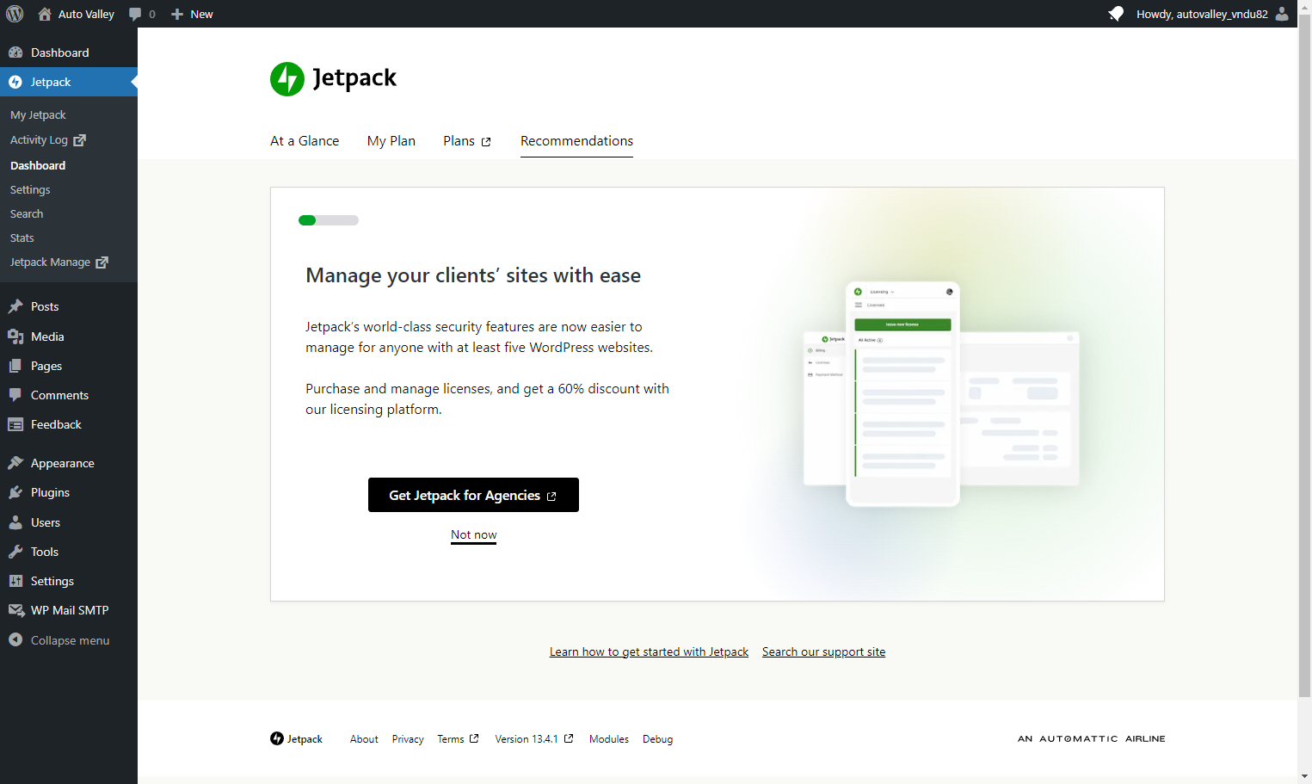Click the agencies dashboard illustration
The image size is (1312, 784).
point(941,394)
